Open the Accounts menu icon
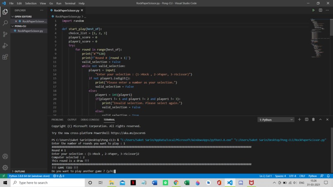Screen dimensions: 333x187 [x=5, y=156]
